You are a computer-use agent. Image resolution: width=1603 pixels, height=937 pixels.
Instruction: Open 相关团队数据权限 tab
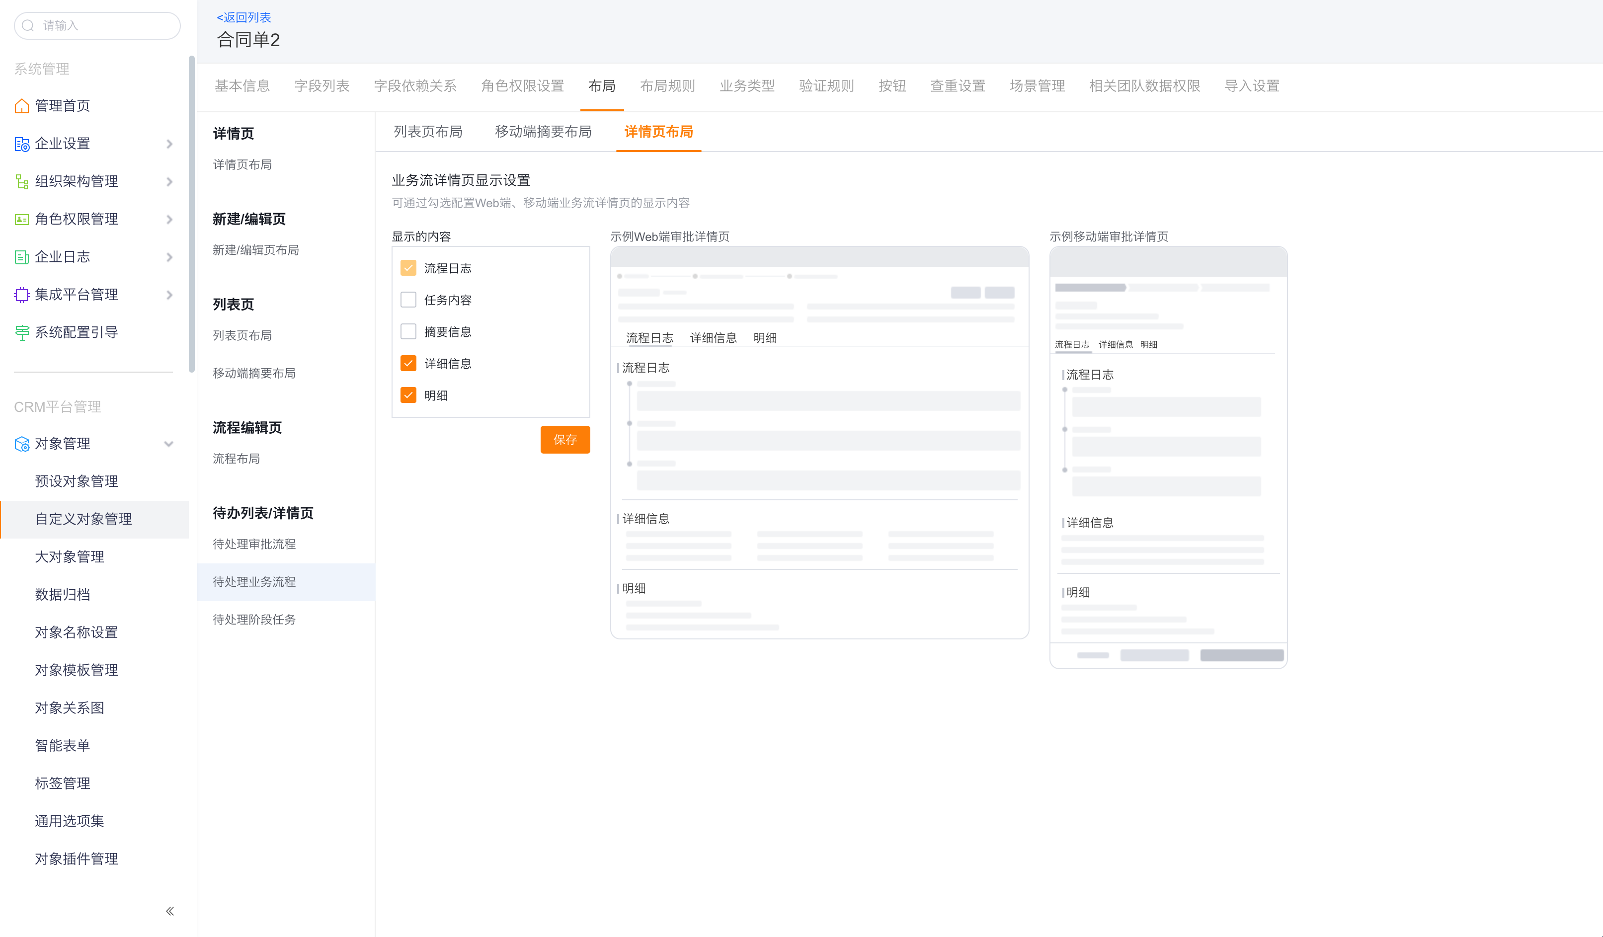pos(1144,86)
